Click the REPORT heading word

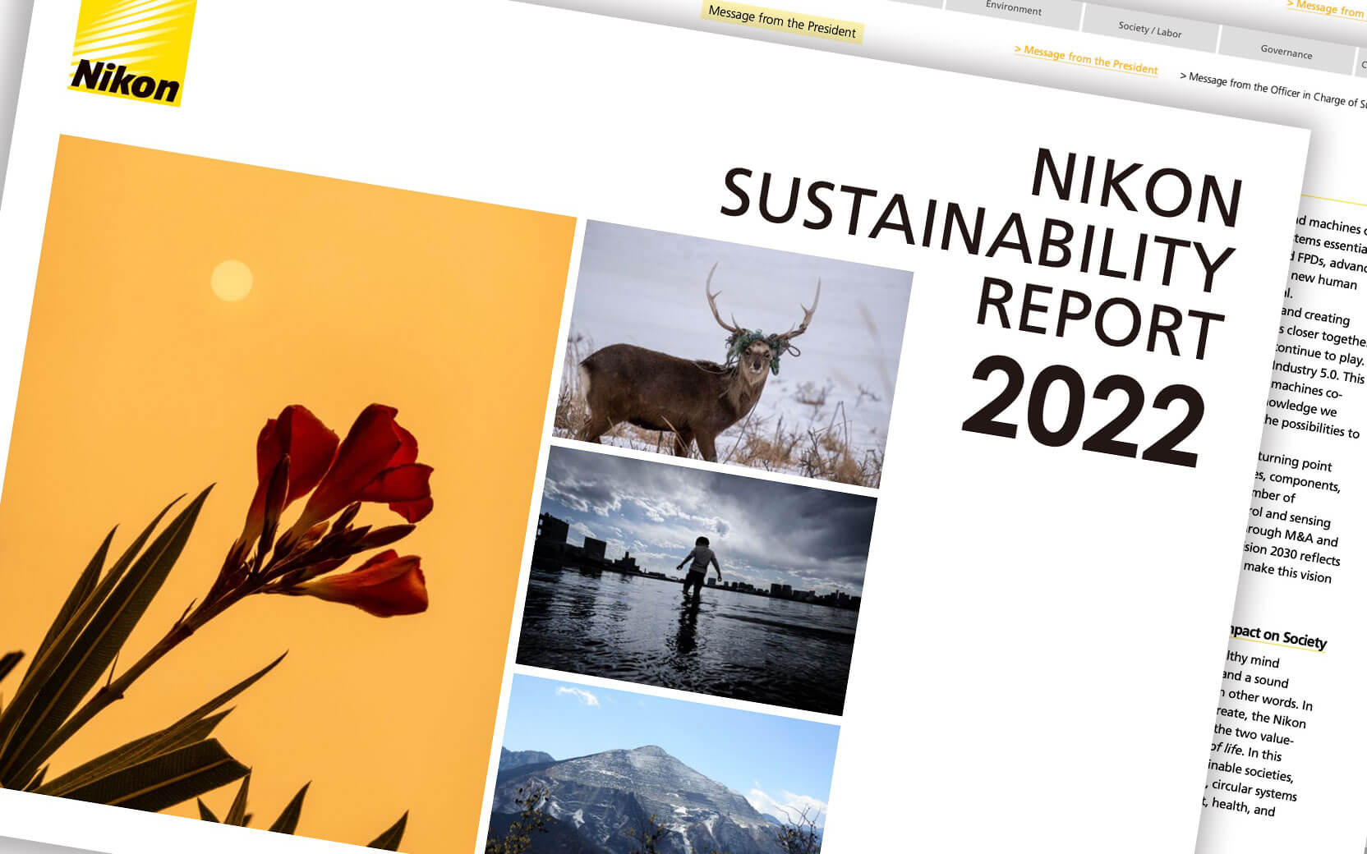[x=1099, y=318]
